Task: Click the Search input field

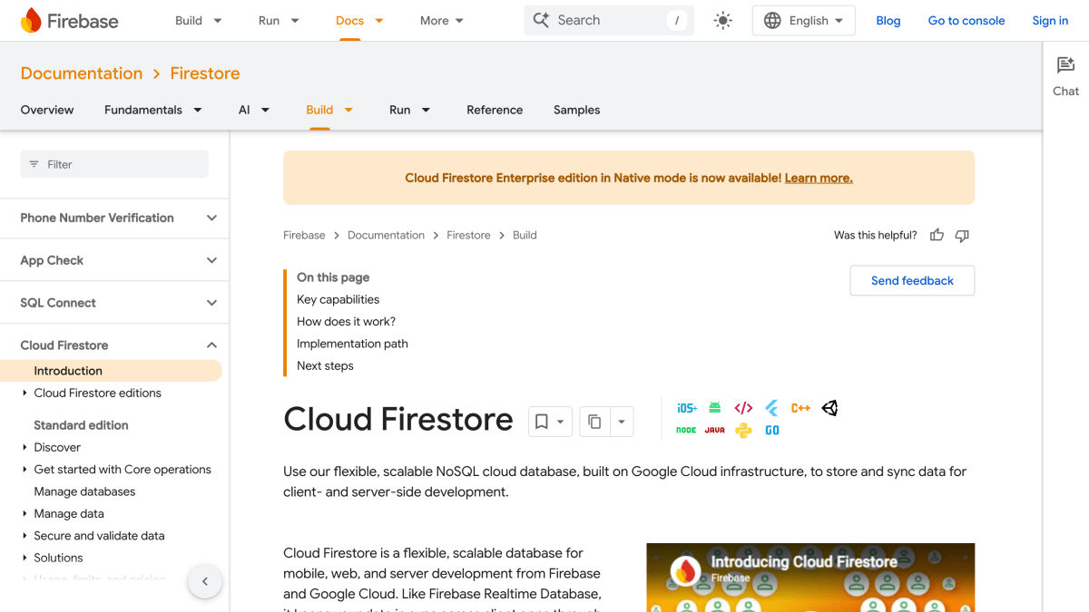Action: click(x=609, y=20)
